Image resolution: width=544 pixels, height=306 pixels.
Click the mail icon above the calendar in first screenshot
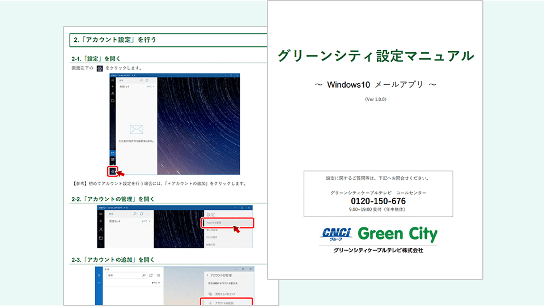coord(113,153)
